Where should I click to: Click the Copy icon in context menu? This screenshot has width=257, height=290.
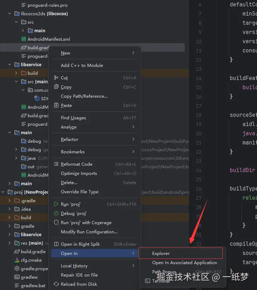click(56, 87)
